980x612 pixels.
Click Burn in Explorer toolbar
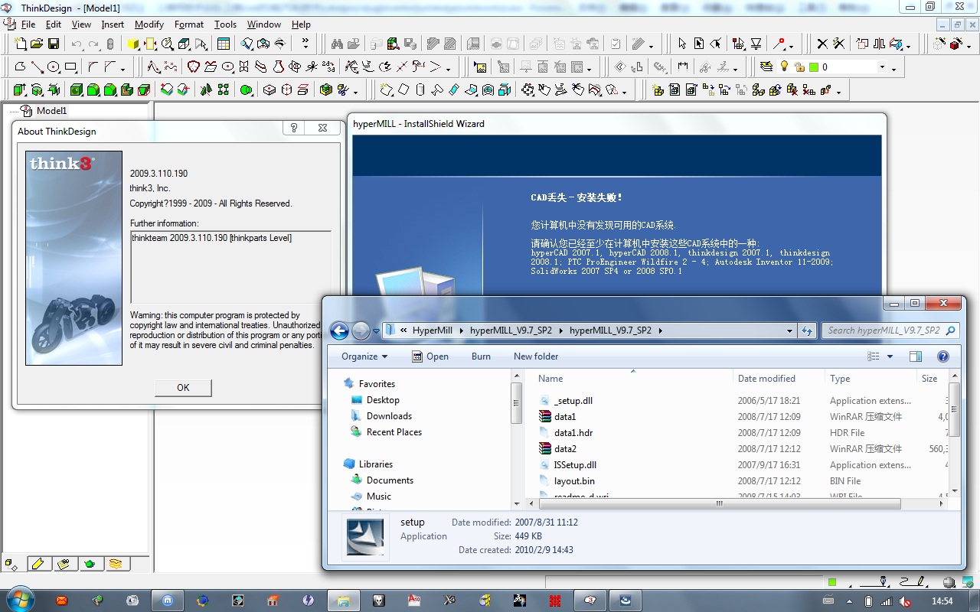click(x=481, y=356)
